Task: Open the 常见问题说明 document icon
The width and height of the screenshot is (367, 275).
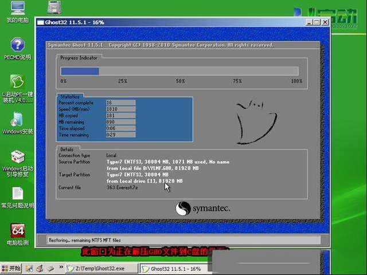Action: 18,198
